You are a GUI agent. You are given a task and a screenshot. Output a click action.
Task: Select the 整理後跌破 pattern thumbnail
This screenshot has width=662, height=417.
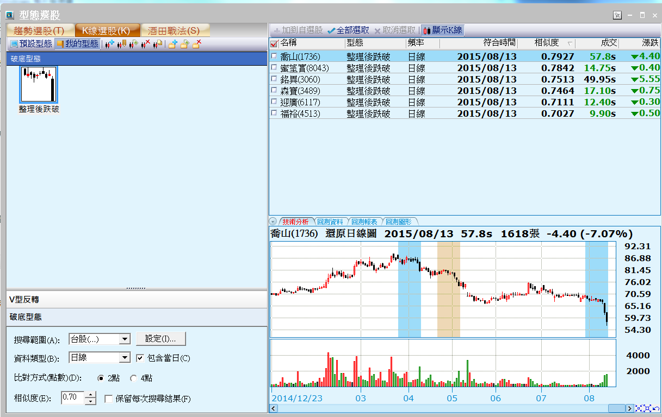pyautogui.click(x=39, y=85)
